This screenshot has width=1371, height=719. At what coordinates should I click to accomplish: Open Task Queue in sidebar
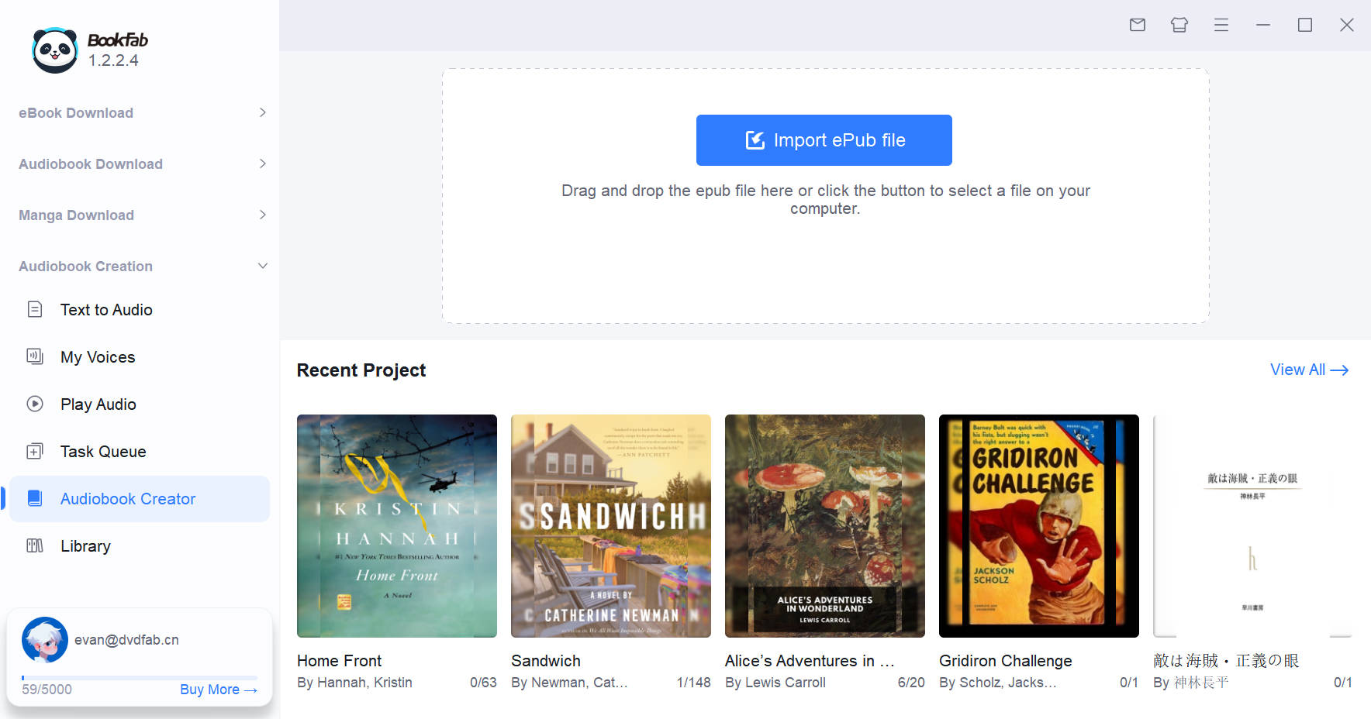(103, 452)
